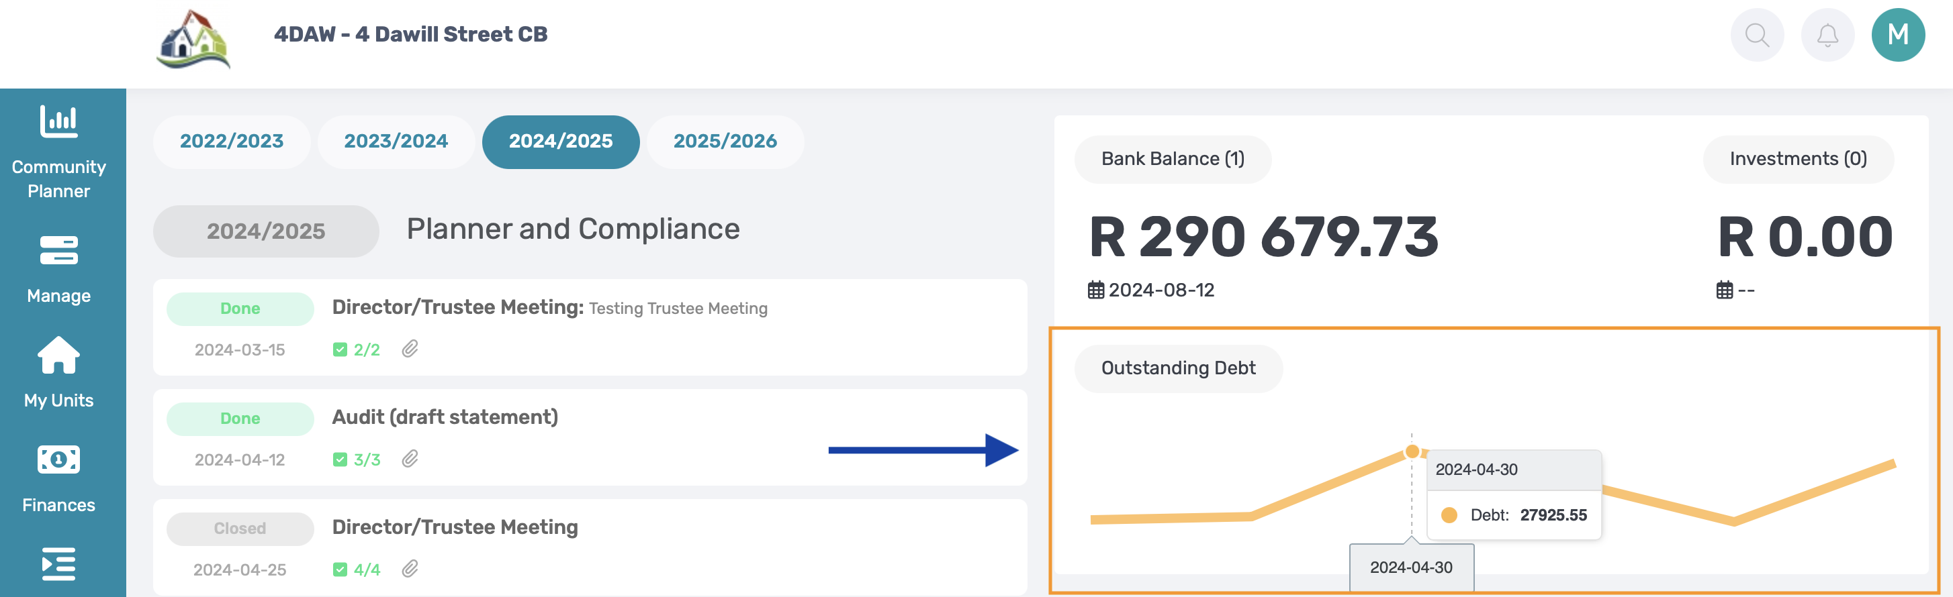Click attachment paperclip on Audit draft statement
This screenshot has width=1953, height=597.
click(x=410, y=459)
